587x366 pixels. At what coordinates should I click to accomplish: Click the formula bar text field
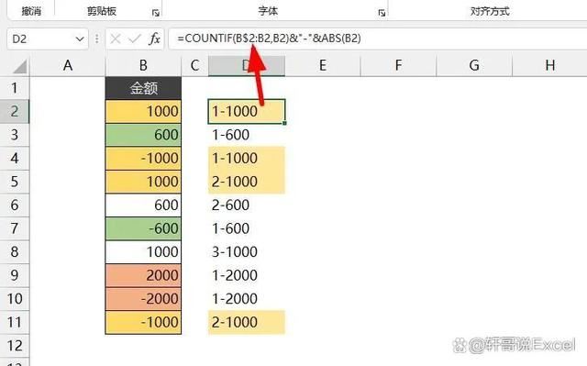coord(377,39)
